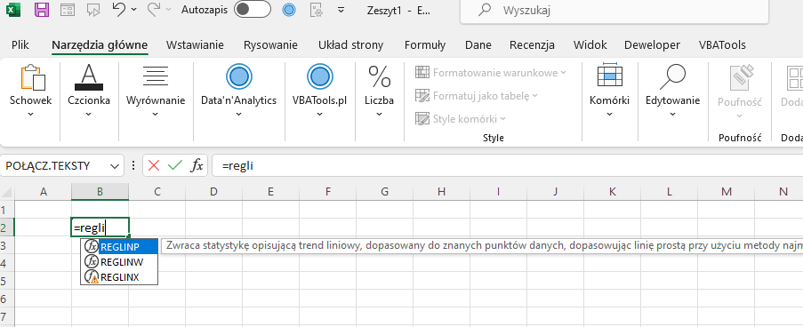Expand the Data'n'Analytics group chevron
This screenshot has width=803, height=327.
click(x=238, y=114)
